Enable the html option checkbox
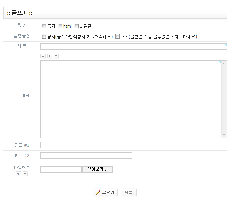The width and height of the screenshot is (239, 199). (x=60, y=26)
